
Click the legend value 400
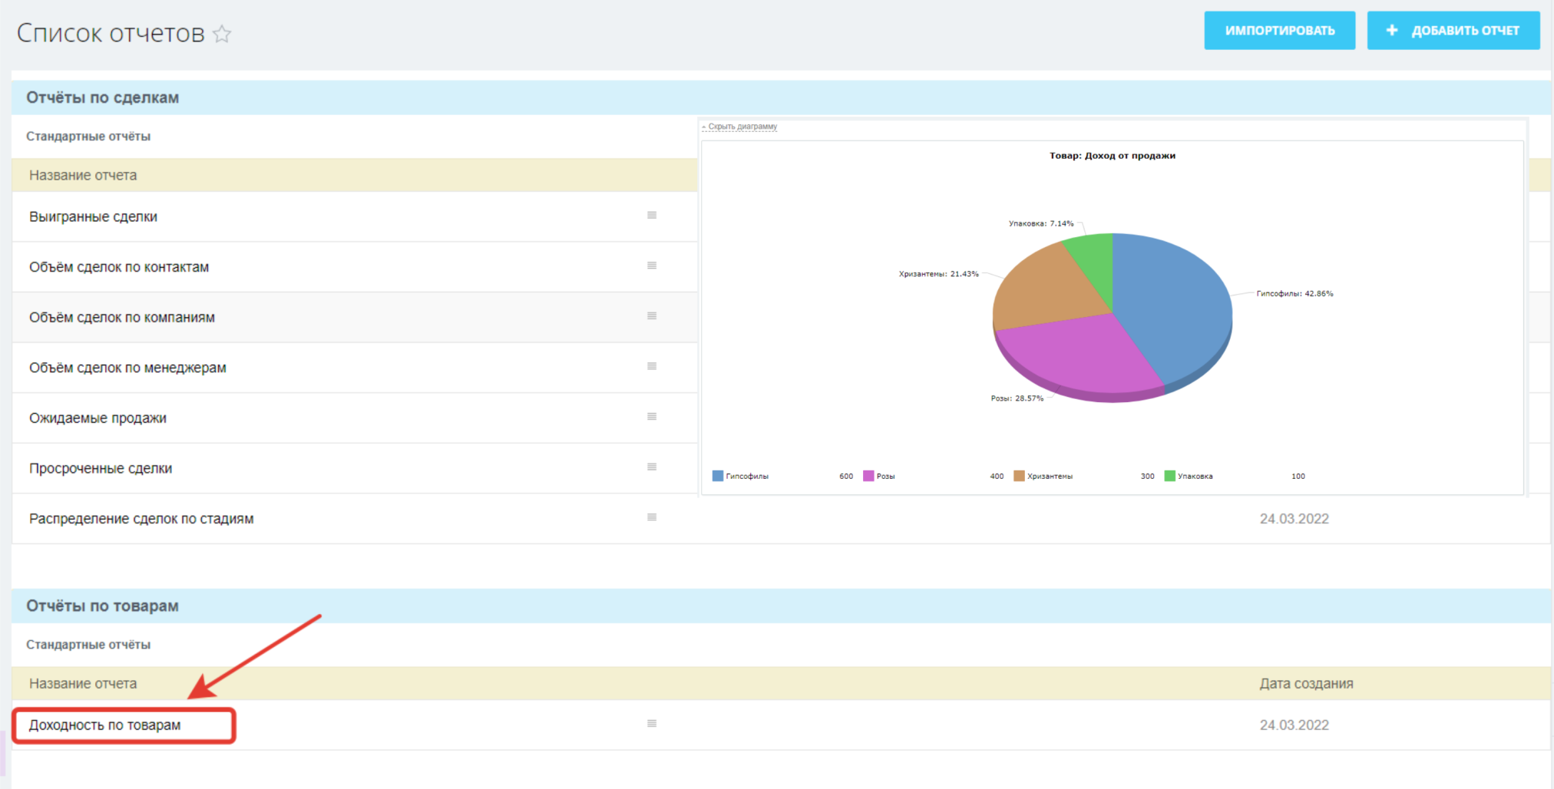click(997, 477)
